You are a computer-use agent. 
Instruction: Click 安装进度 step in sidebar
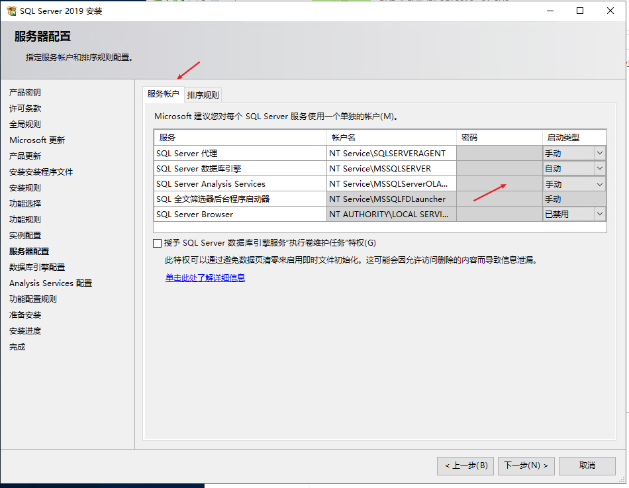point(25,331)
